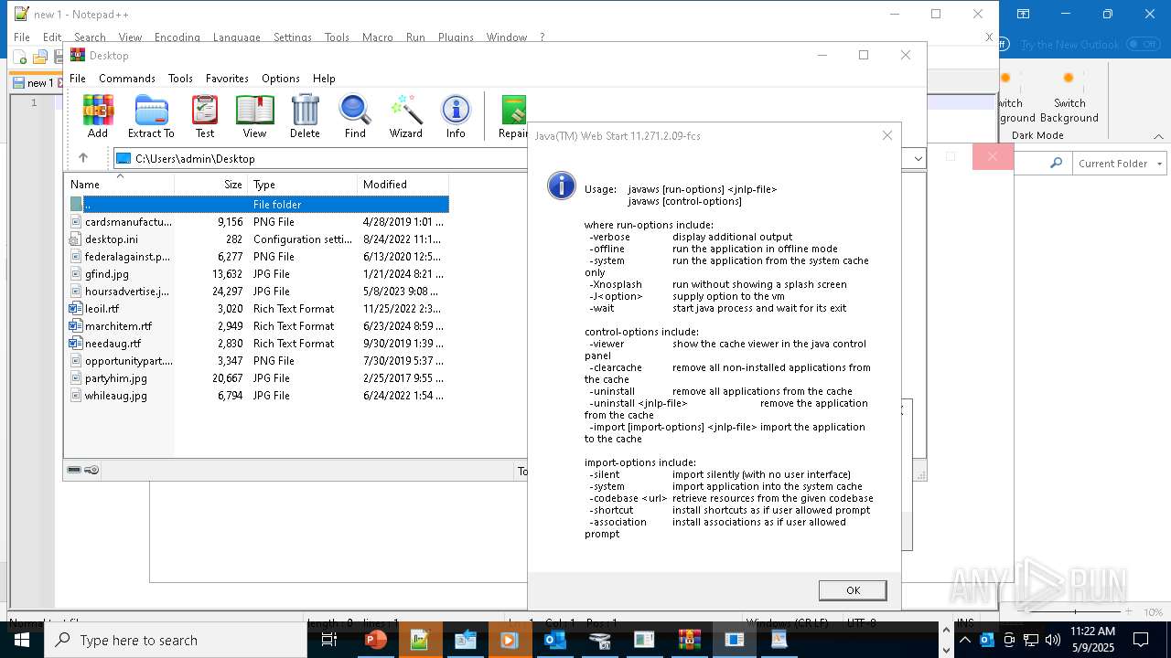Viewport: 1171px width, 658px height.
Task: Select federalagainst.p... PNG file
Action: (x=259, y=257)
